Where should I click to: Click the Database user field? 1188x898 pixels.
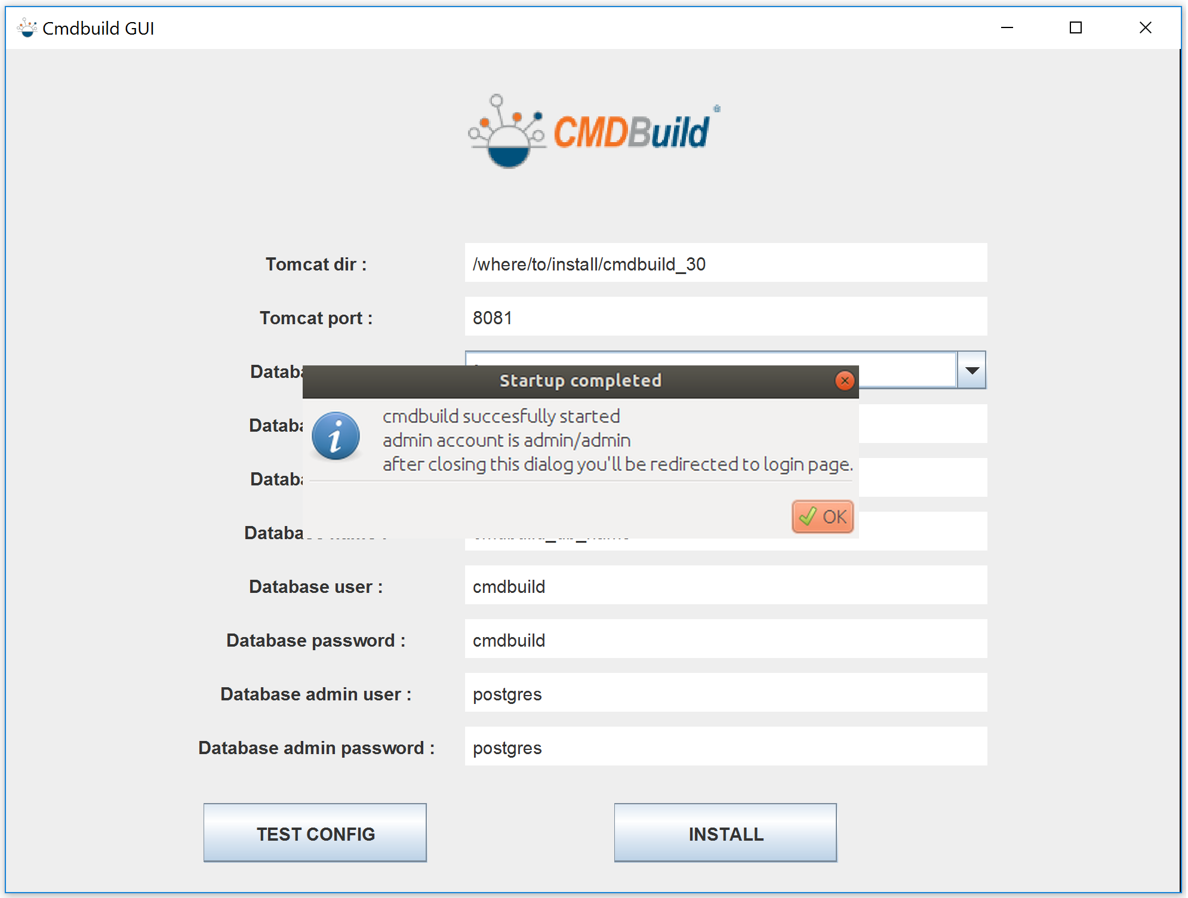(725, 586)
